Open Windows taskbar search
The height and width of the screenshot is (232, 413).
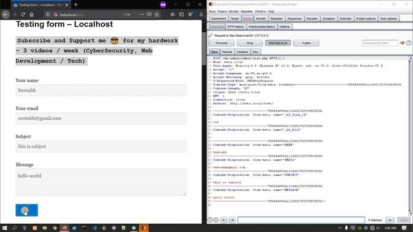pos(14,227)
